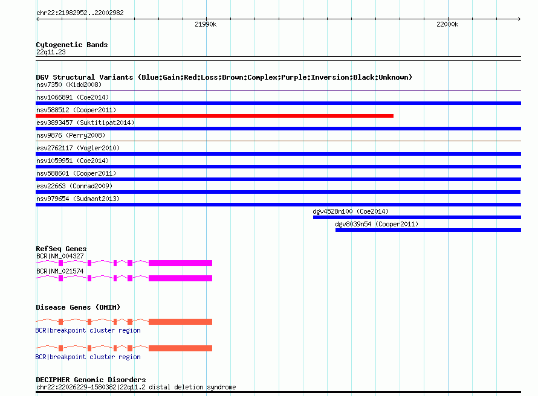Click the 21990k ruler tick label

(206, 24)
